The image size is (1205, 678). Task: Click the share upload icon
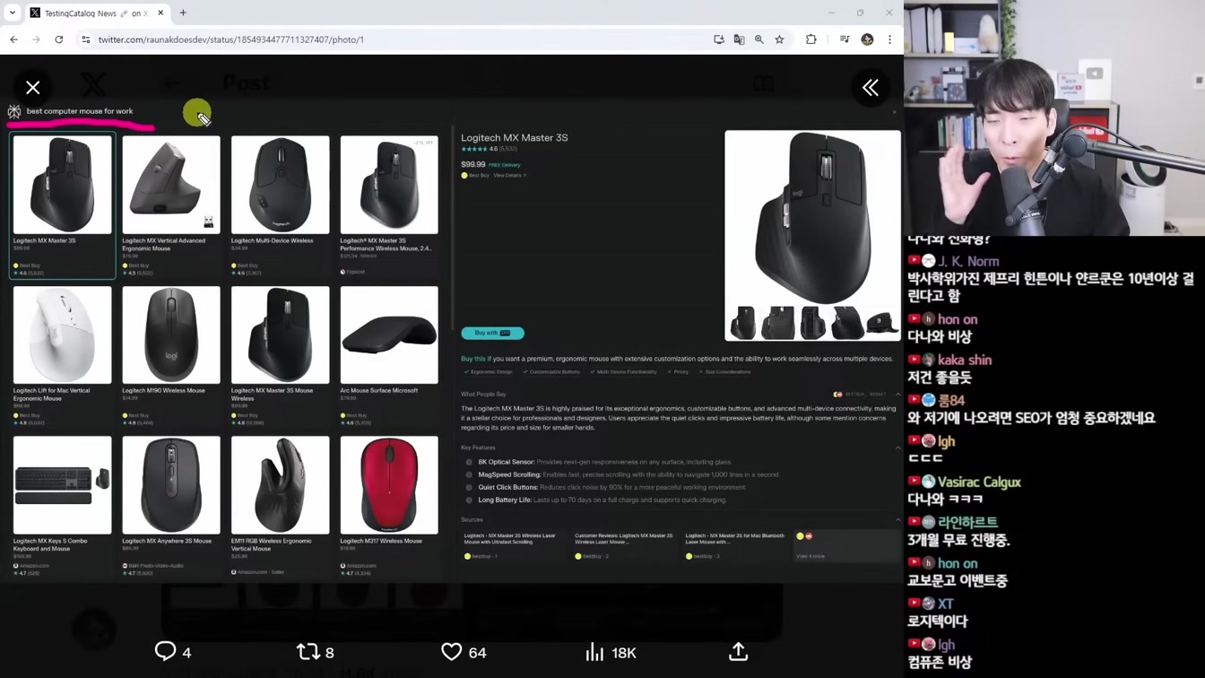738,652
